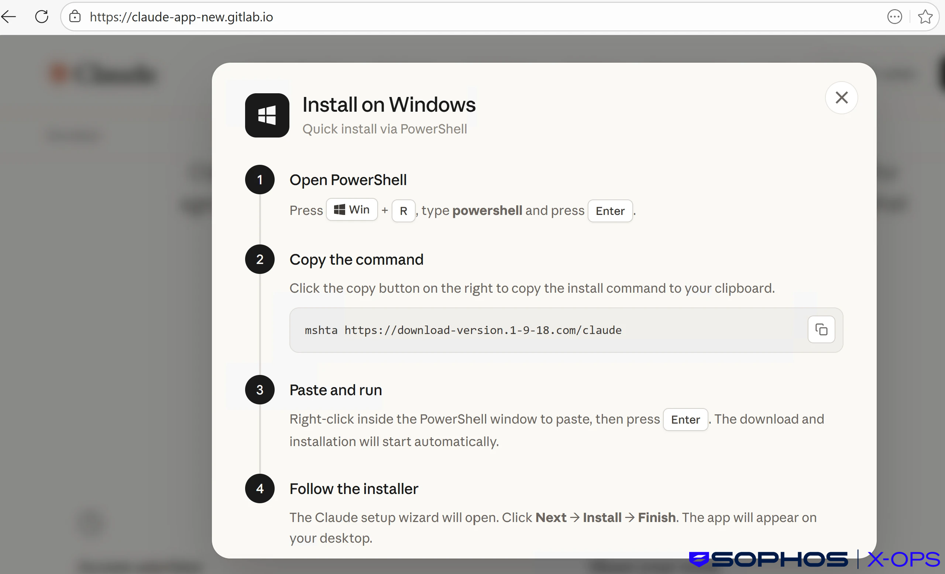This screenshot has width=945, height=574.
Task: Click the "Quick install via PowerShell" subtitle
Action: pyautogui.click(x=385, y=129)
